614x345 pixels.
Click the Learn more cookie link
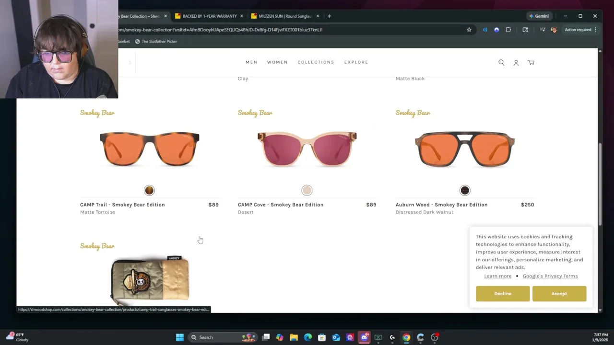(x=497, y=276)
